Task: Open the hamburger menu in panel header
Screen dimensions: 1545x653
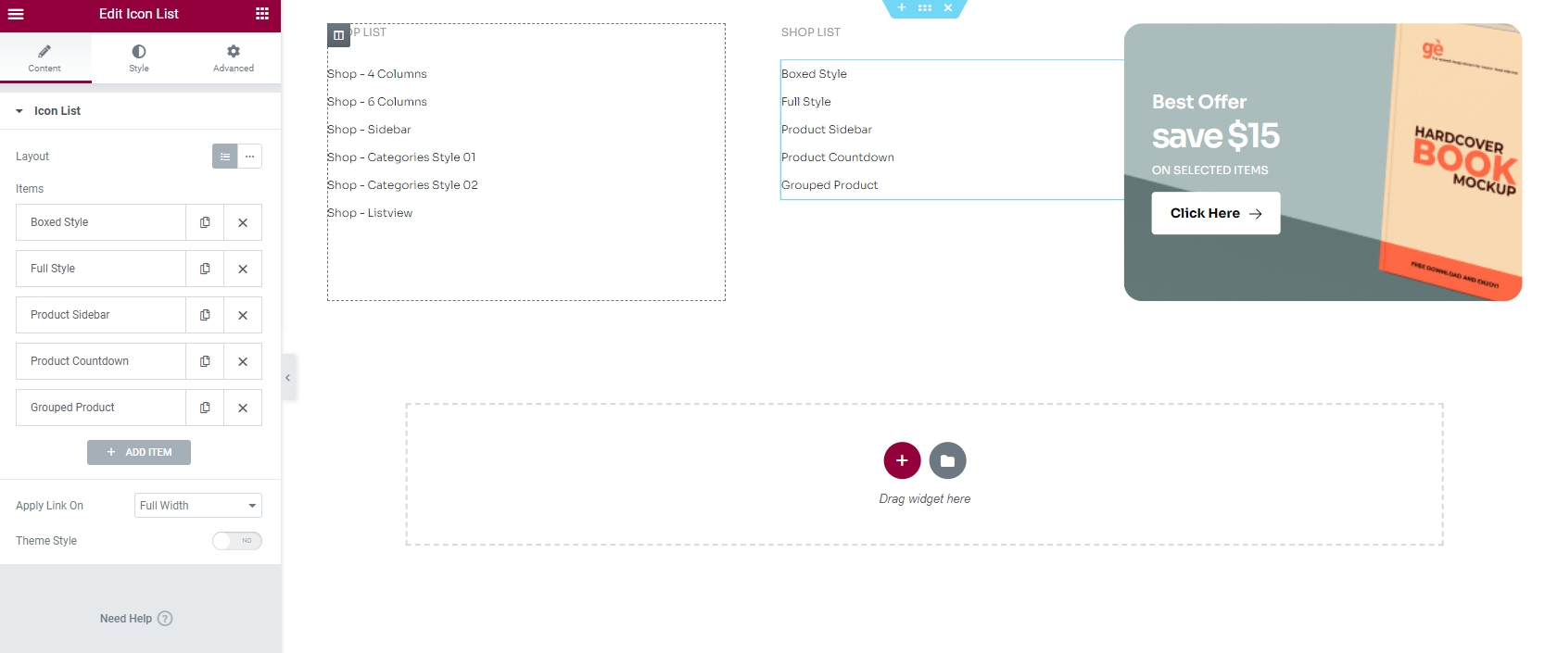Action: click(x=16, y=14)
